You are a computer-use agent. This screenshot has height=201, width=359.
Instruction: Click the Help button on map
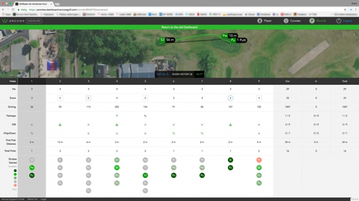point(199,74)
